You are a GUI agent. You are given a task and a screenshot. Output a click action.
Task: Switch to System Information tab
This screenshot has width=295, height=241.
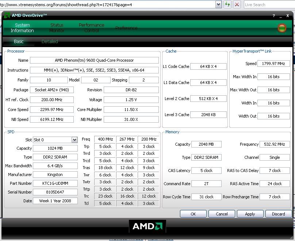point(22,28)
